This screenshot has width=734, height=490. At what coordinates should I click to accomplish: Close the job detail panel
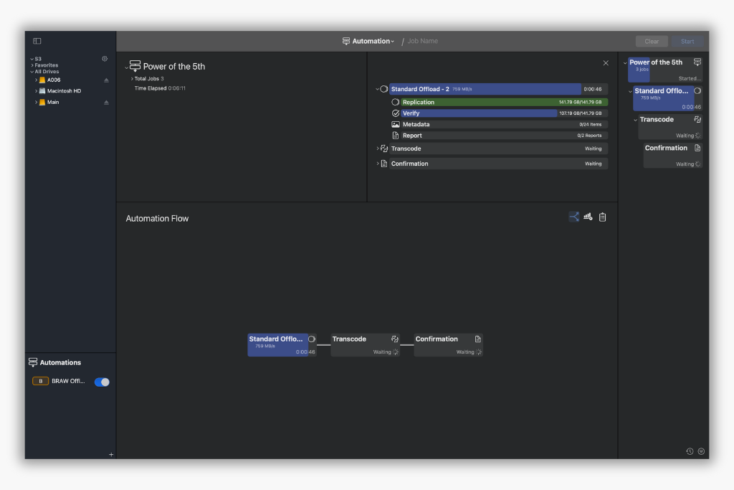tap(606, 62)
